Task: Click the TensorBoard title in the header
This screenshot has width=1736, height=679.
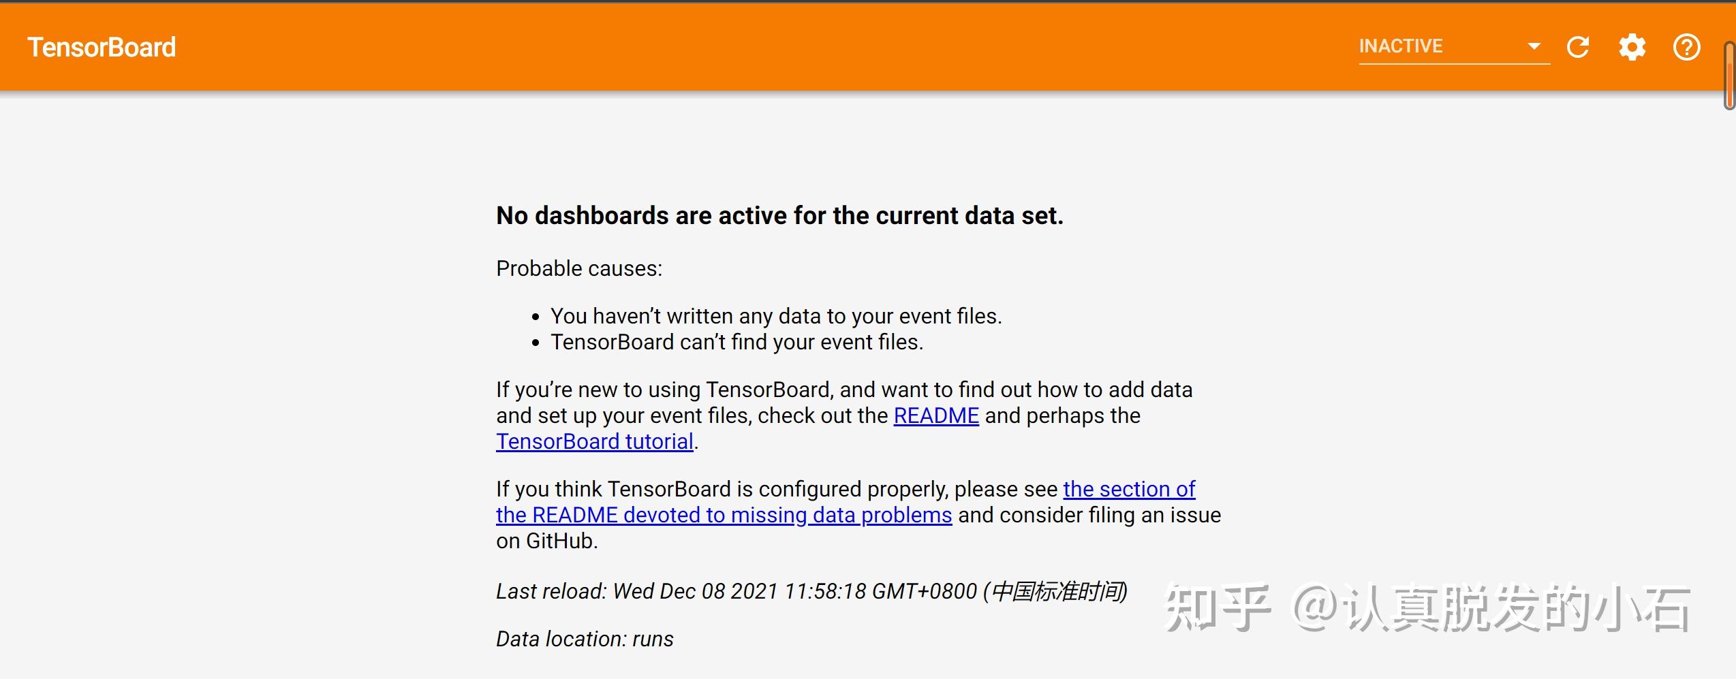Action: click(x=102, y=47)
